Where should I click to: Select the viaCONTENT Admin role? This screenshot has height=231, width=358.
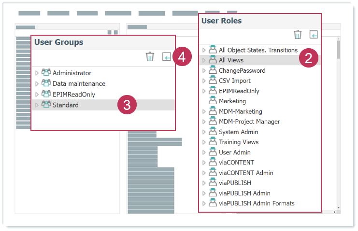coord(245,173)
